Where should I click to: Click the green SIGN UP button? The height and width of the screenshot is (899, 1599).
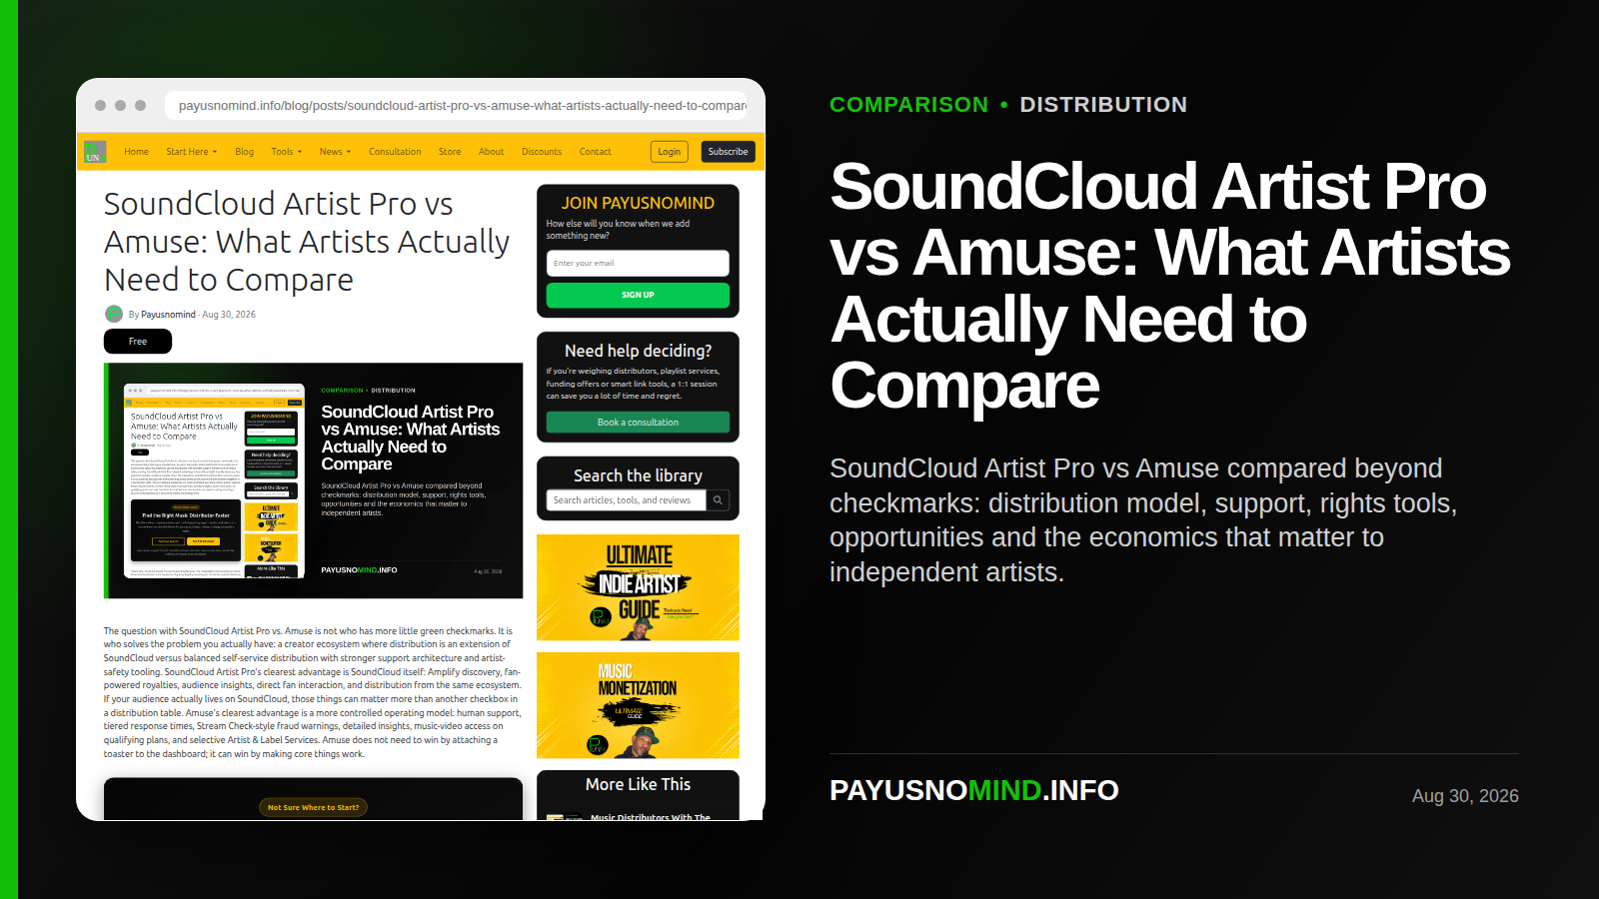[x=638, y=295]
